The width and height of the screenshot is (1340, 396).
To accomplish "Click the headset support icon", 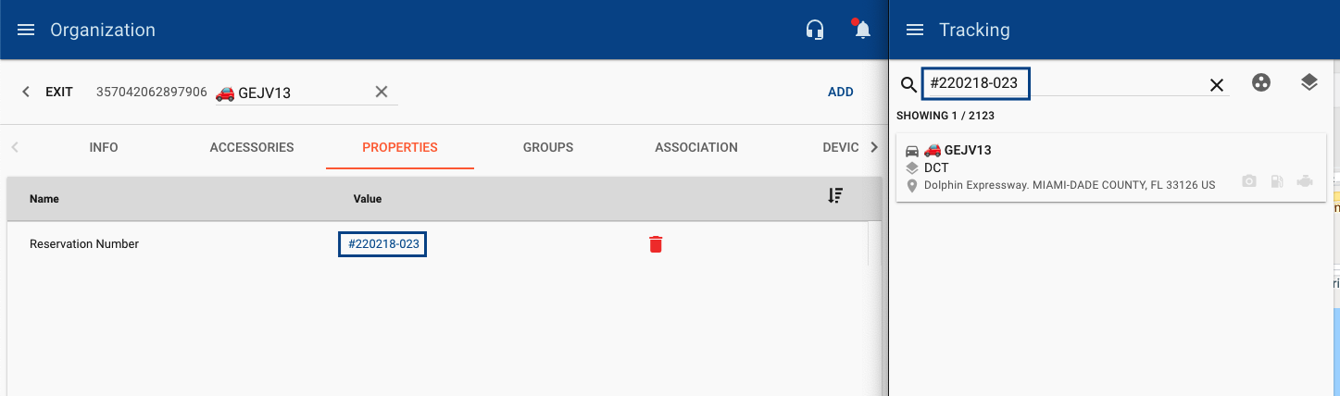I will point(815,30).
